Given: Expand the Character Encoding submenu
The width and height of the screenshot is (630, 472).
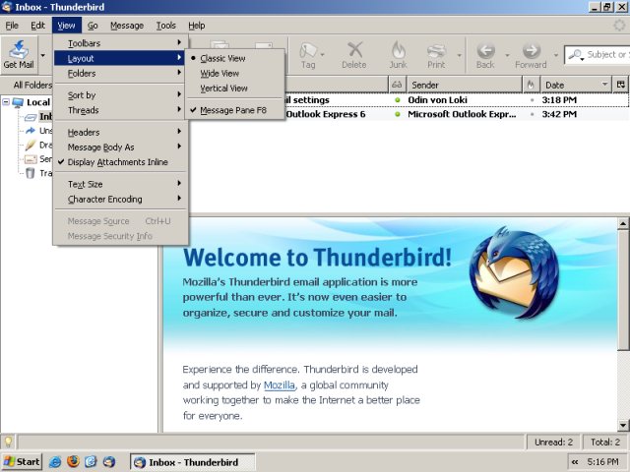Looking at the screenshot, I should pos(120,199).
